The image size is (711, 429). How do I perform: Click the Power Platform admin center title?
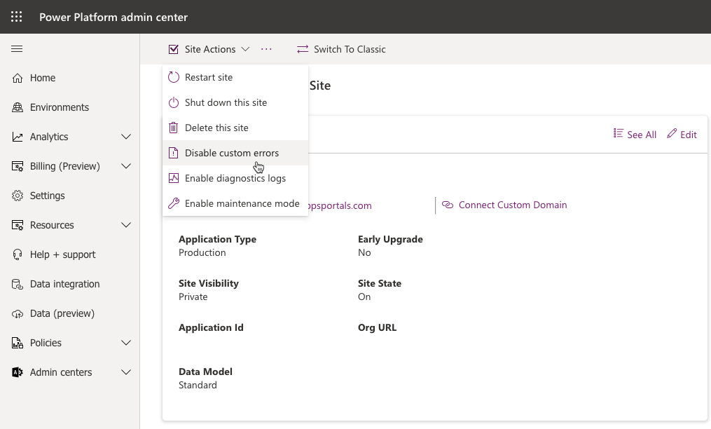coord(113,18)
